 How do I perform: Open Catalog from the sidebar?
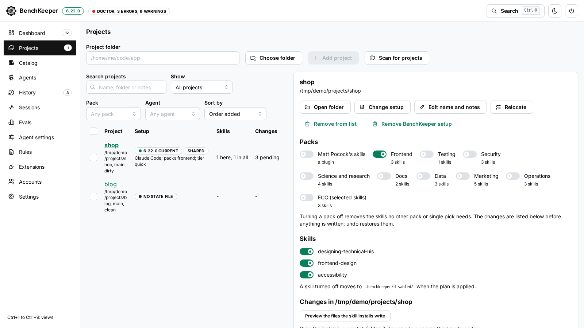pos(40,63)
